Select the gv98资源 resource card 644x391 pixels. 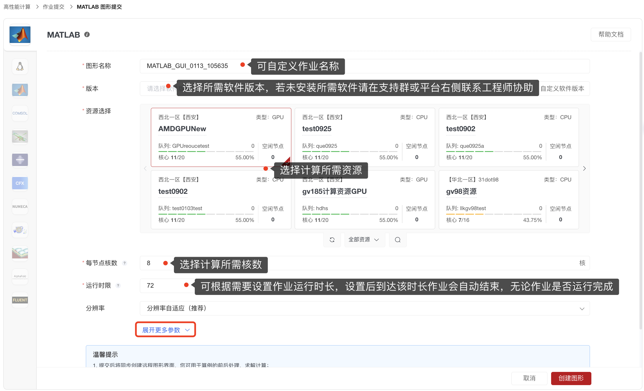[x=508, y=199]
